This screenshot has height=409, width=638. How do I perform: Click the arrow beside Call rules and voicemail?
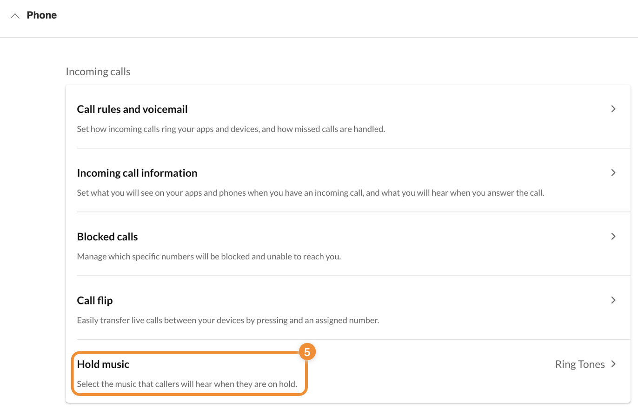613,109
